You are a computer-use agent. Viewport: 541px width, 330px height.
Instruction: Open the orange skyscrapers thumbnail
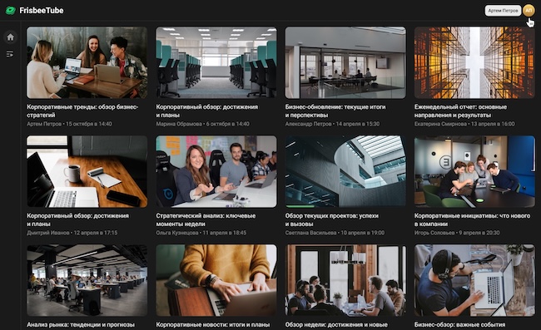(474, 62)
